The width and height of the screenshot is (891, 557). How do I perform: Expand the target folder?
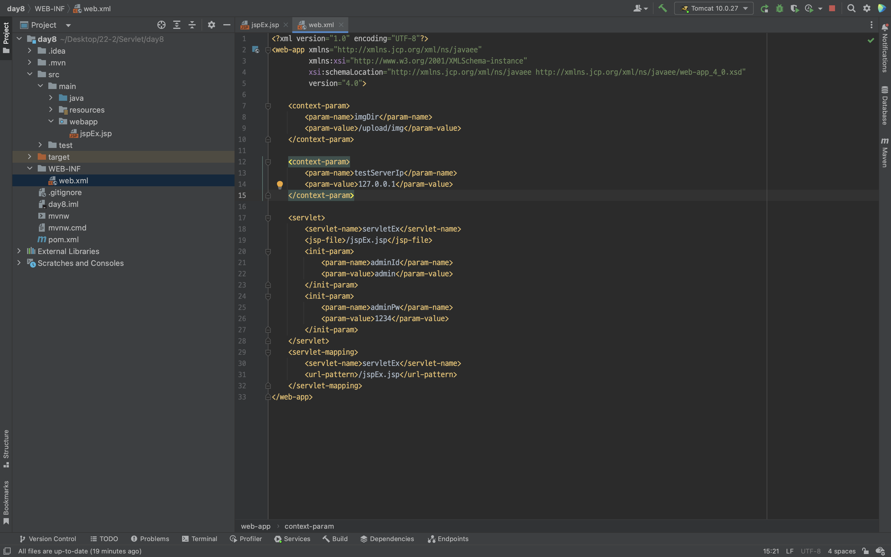click(30, 157)
